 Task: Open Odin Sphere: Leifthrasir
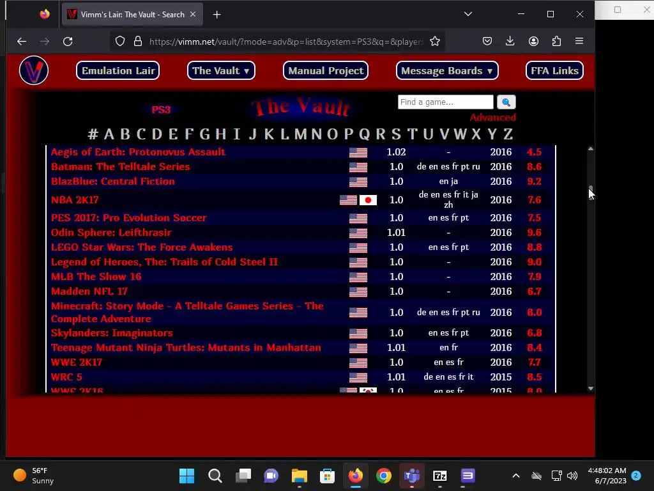(111, 232)
